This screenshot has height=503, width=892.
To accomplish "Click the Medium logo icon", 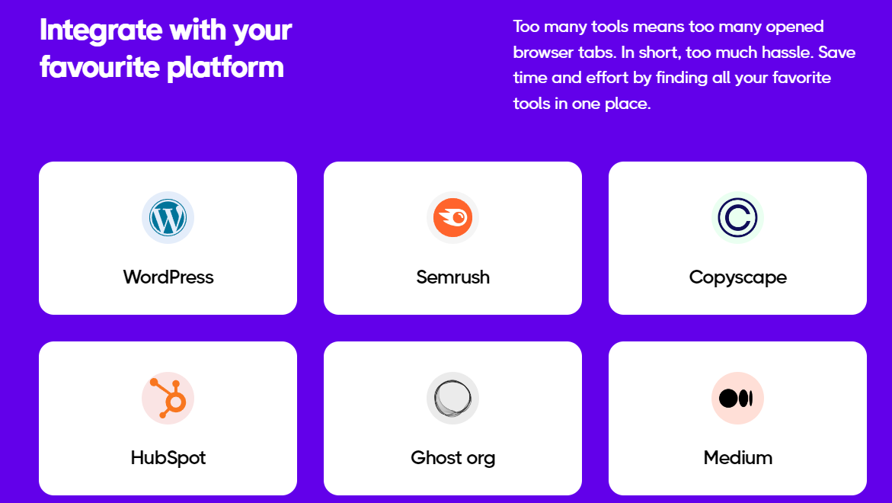I will coord(737,398).
